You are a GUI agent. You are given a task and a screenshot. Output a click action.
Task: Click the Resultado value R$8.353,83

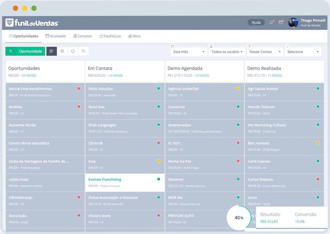pos(269,222)
